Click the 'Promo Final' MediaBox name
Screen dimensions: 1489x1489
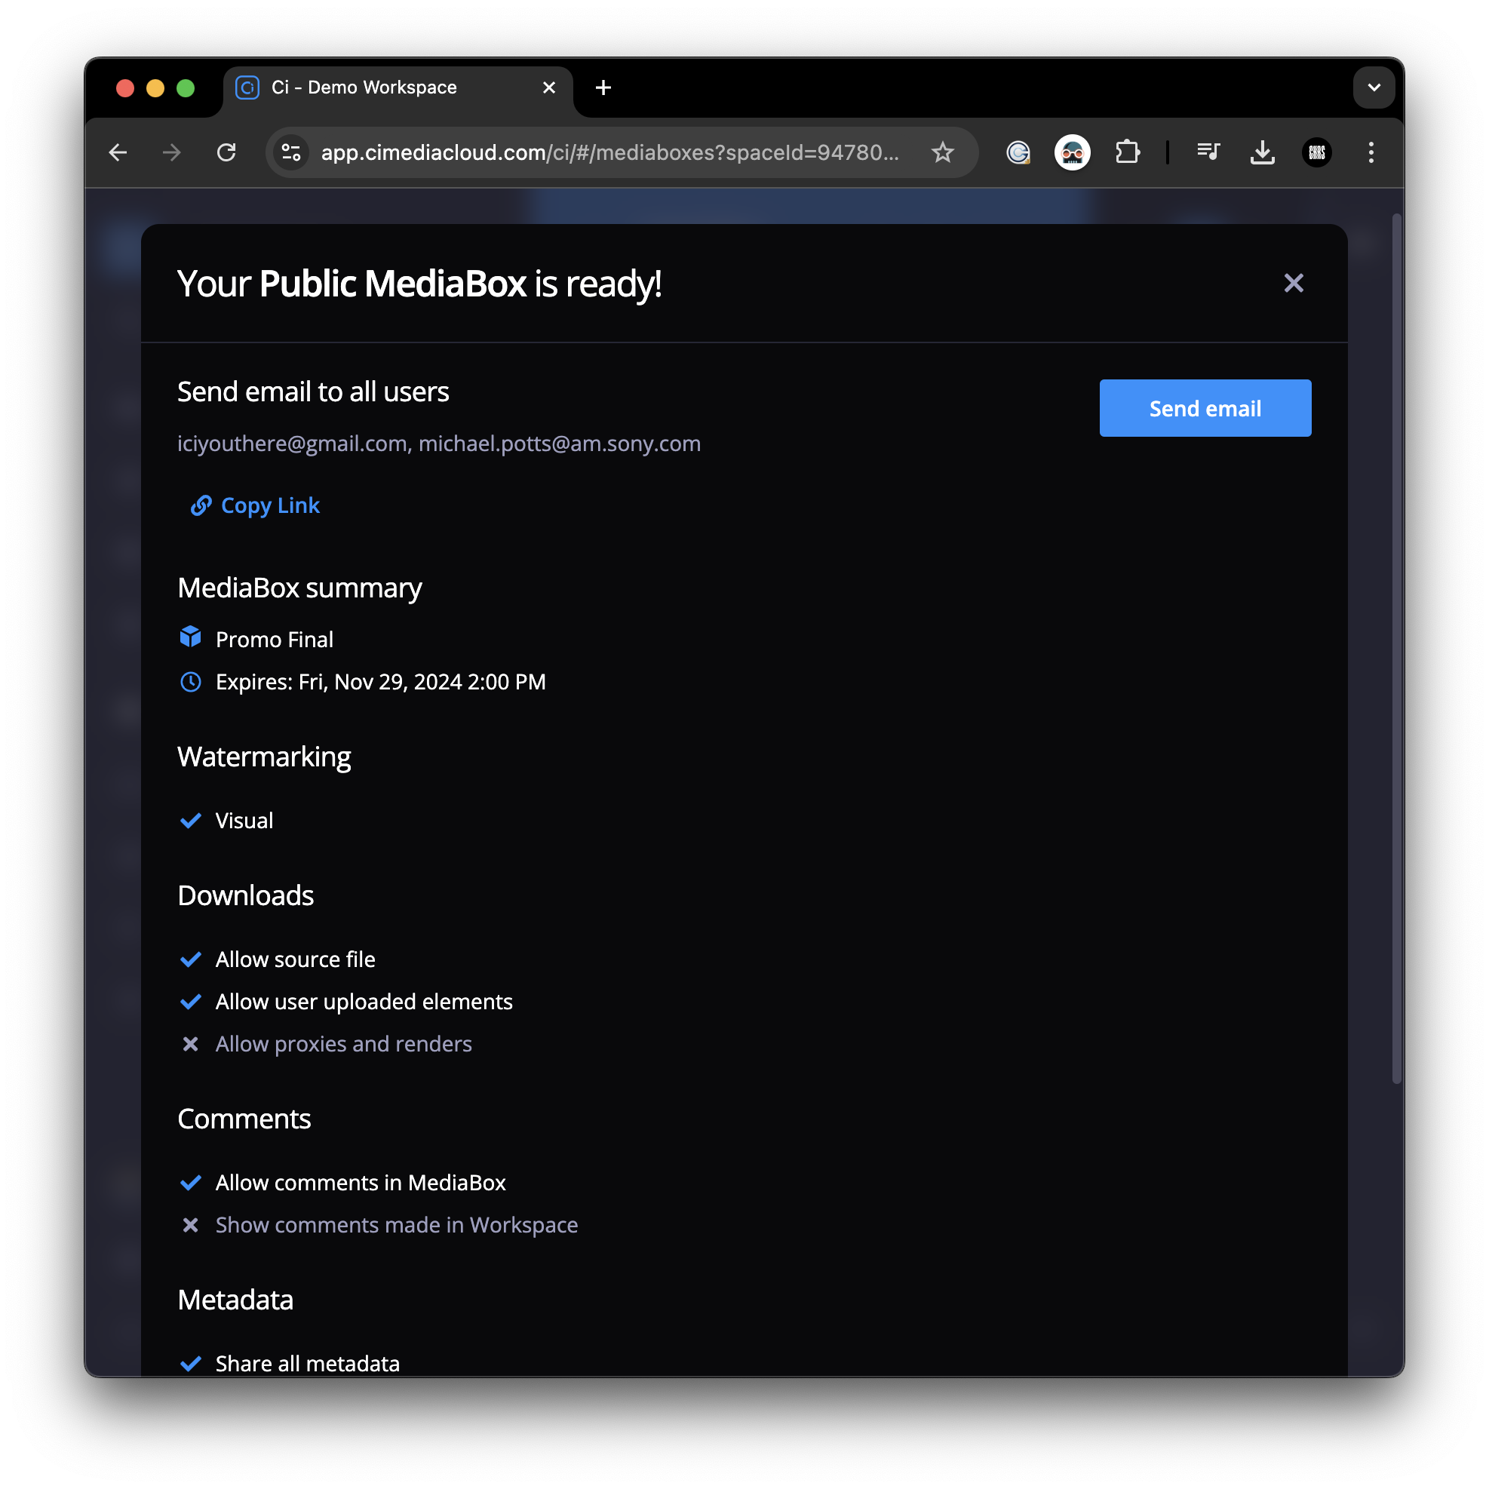275,640
